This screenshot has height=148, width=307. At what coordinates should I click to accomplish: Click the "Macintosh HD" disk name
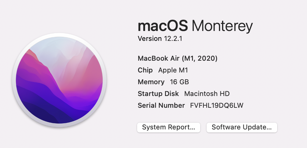[207, 94]
